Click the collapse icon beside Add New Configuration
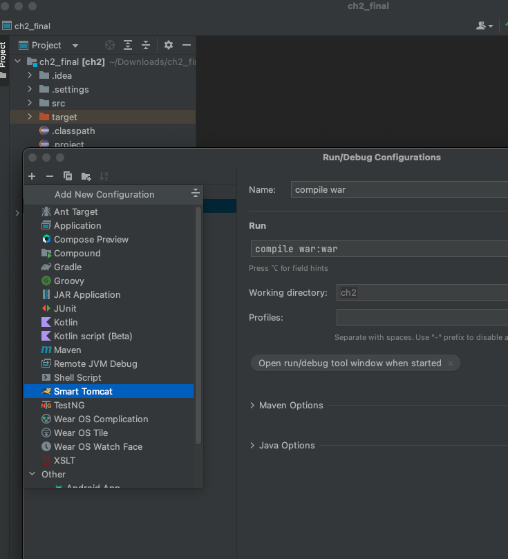The image size is (508, 559). [x=196, y=193]
